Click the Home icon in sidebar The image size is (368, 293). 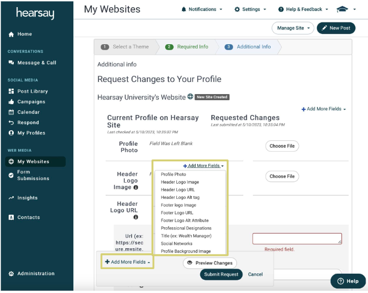11,35
